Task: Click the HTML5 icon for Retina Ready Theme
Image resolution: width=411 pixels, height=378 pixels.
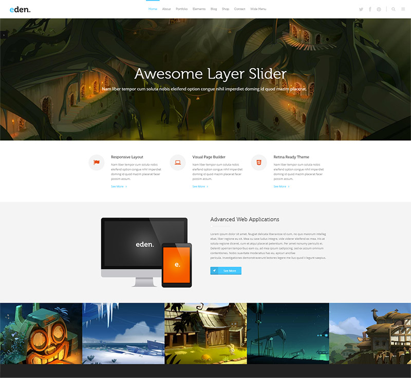Action: 259,163
